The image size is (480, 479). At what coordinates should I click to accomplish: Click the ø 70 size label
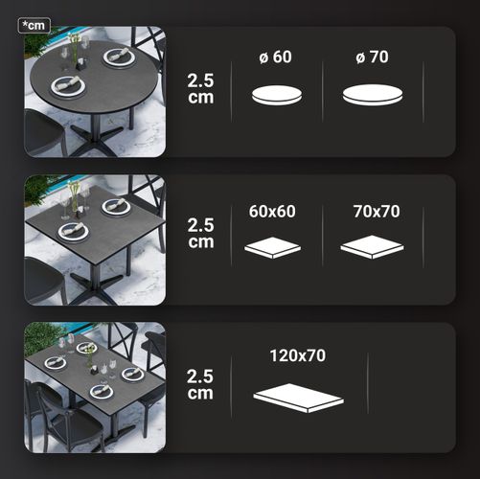pyautogui.click(x=372, y=57)
